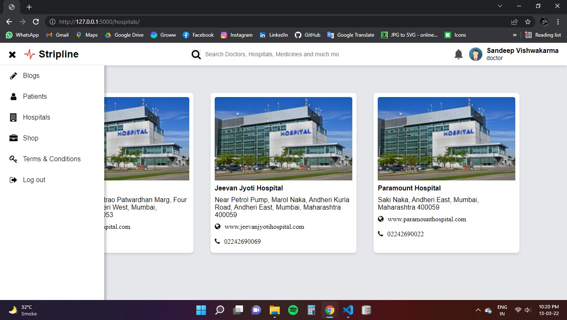Viewport: 567px width, 320px height.
Task: Open Terms & Conditions menu item
Action: pos(52,159)
